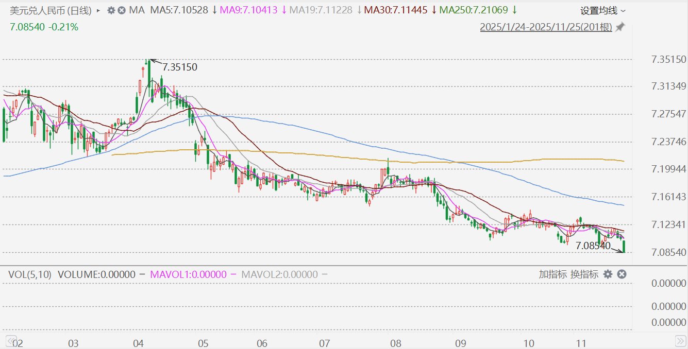Click the 7.35150 high price marker

(x=179, y=67)
